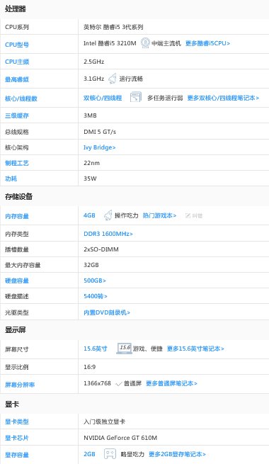This screenshot has width=269, height=464.
Task: Click the 入门级独立显卡 value
Action: tap(104, 421)
